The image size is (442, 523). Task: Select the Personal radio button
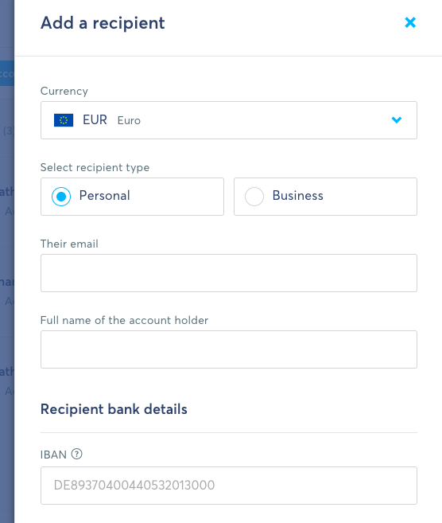[x=61, y=197]
